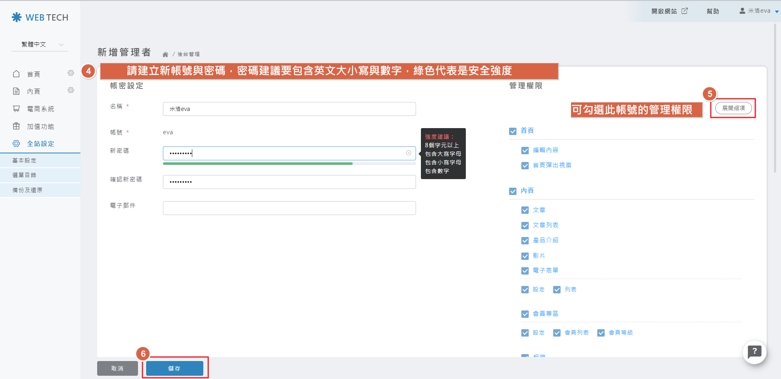The width and height of the screenshot is (781, 379).
Task: Toggle the 文章列表 checkbox
Action: [525, 226]
